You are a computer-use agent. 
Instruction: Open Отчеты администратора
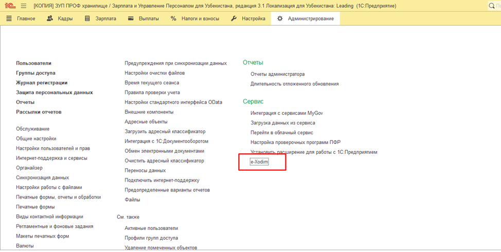coord(277,74)
